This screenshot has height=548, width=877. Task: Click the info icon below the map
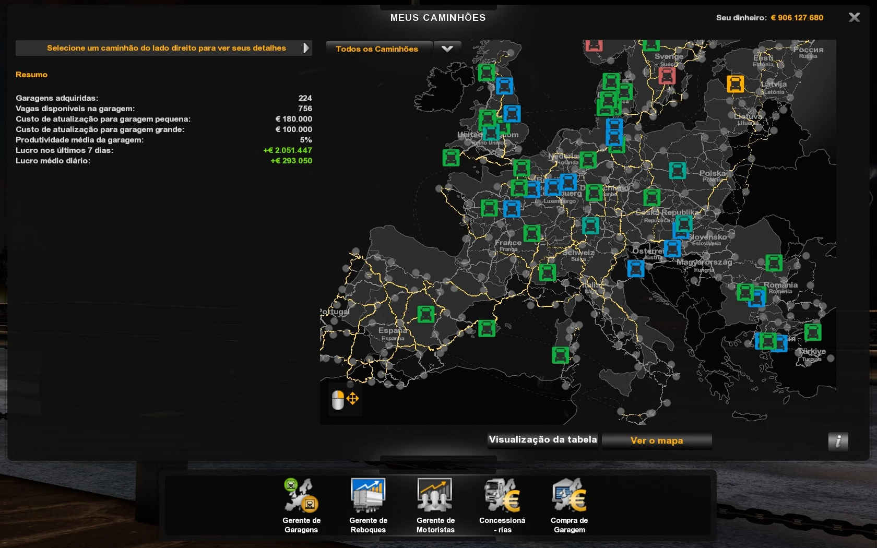(838, 441)
